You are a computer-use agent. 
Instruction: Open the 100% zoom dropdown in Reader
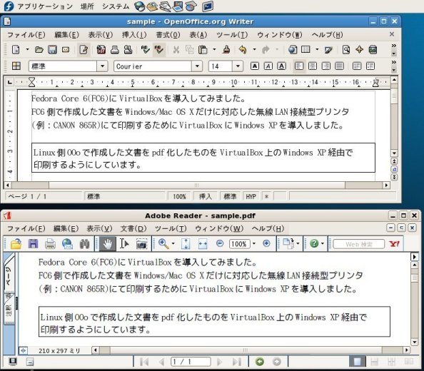(x=254, y=244)
